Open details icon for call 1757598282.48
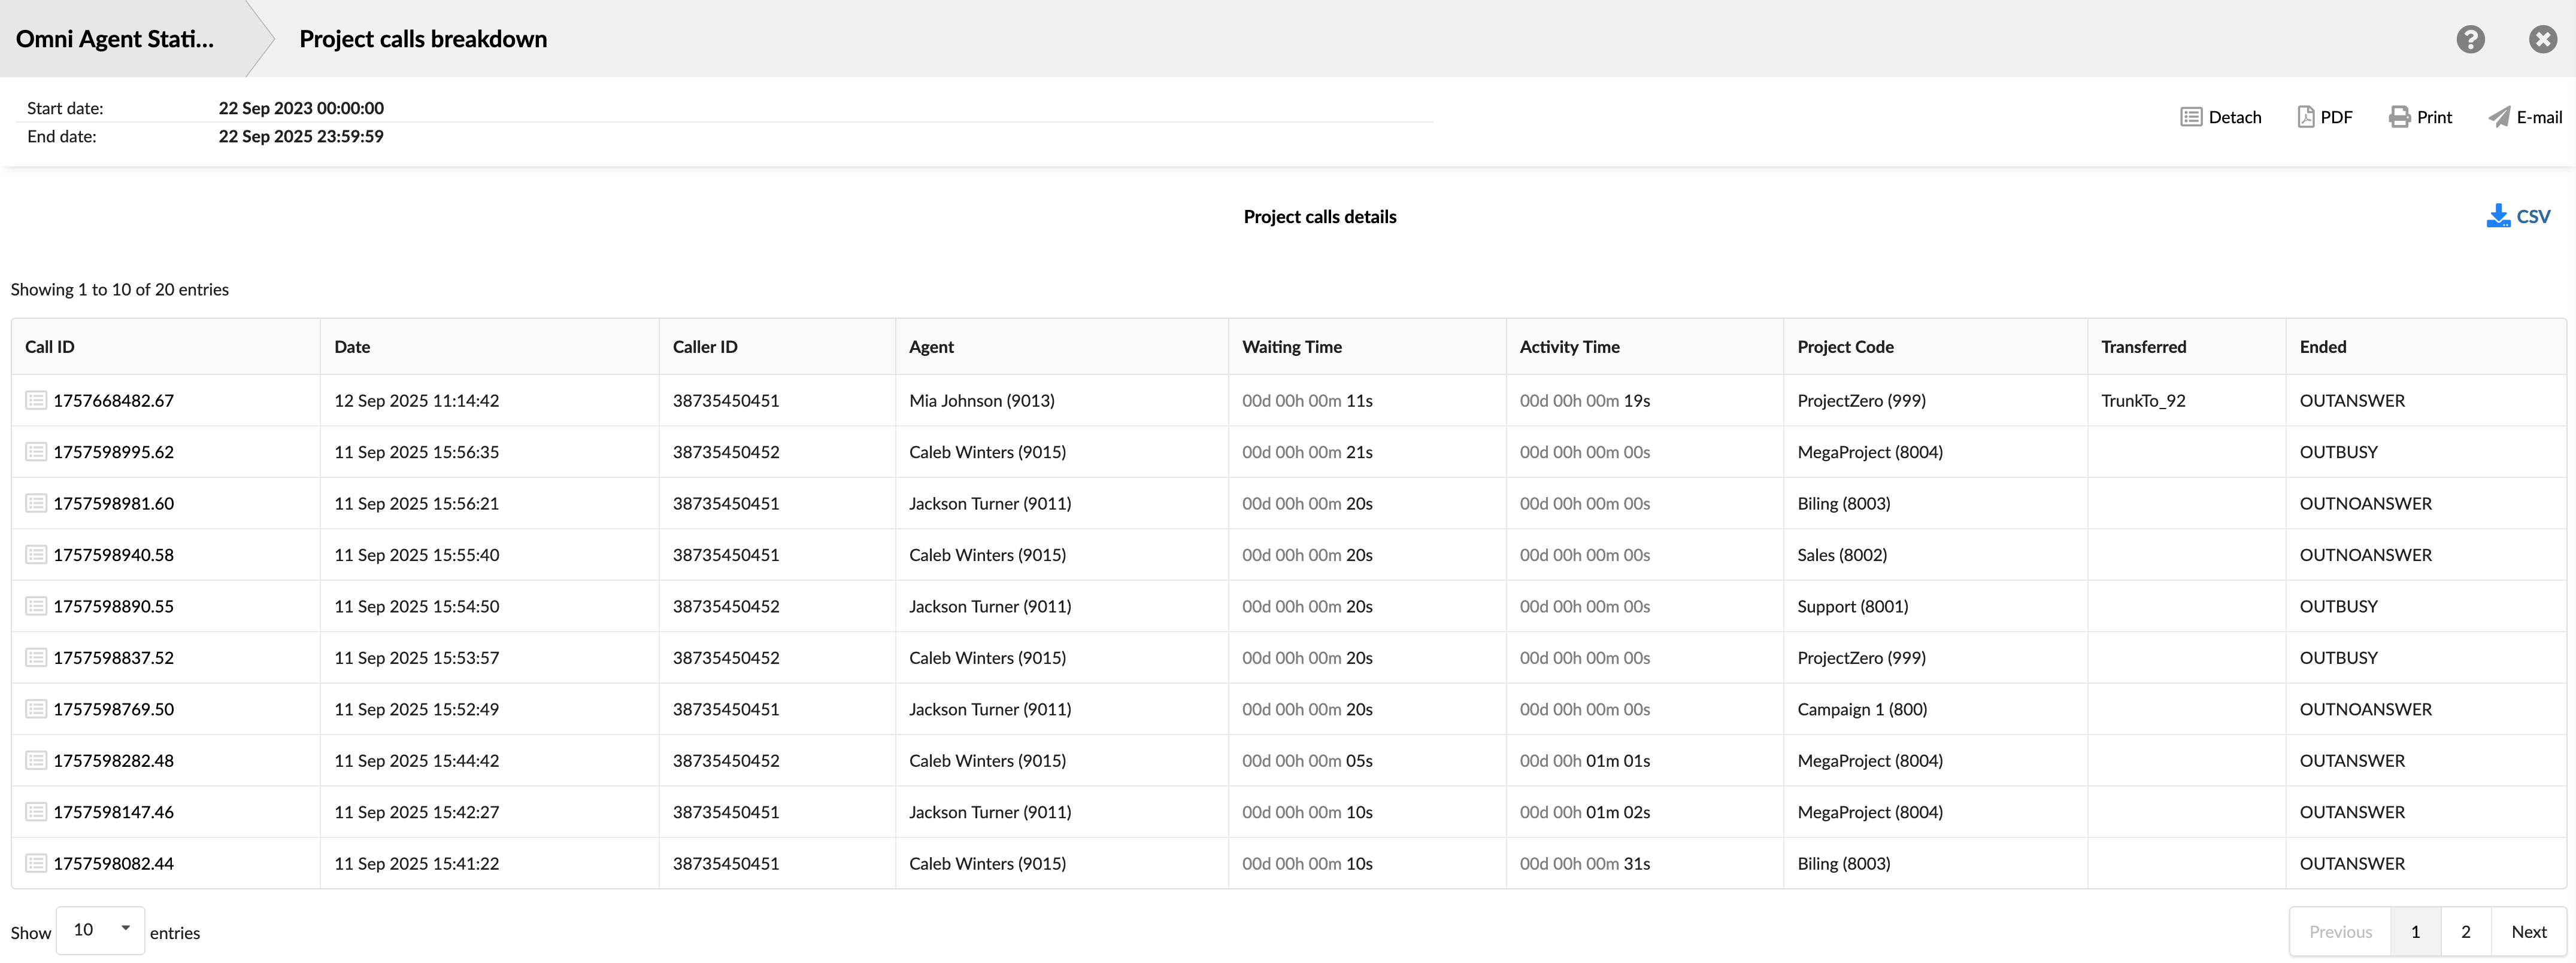 36,760
